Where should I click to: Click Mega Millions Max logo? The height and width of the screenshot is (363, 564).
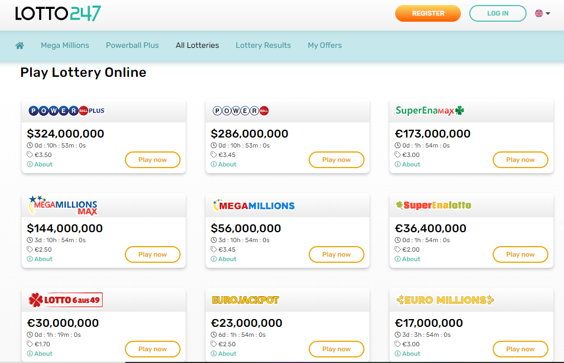click(64, 205)
